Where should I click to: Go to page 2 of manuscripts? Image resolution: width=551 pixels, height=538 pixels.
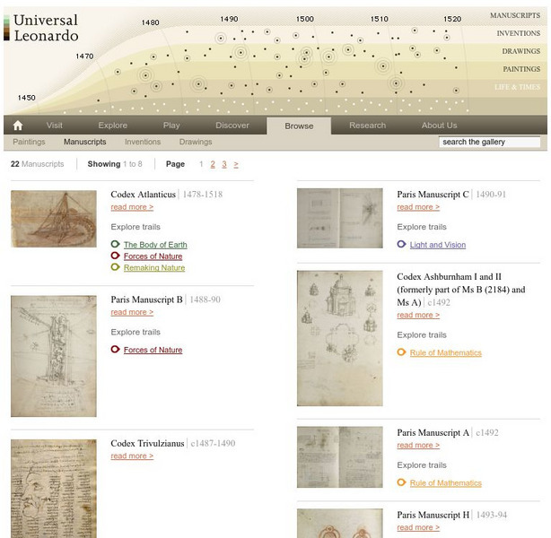point(213,164)
